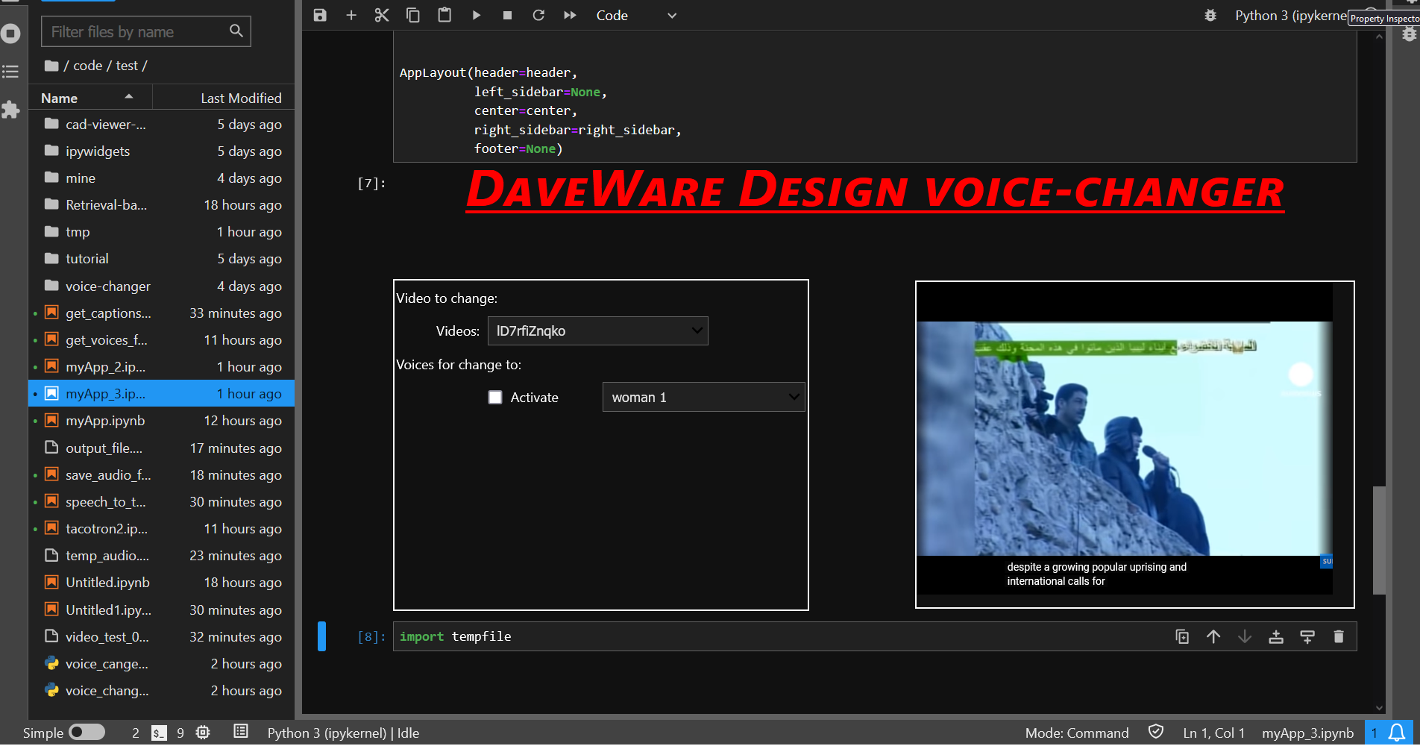Click the Filter files by name field

tap(146, 31)
